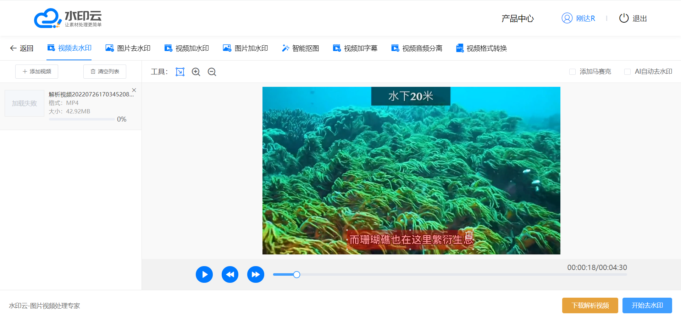Open the 视频格式转换 tab
Screen dimensions: 681x320
click(x=481, y=48)
